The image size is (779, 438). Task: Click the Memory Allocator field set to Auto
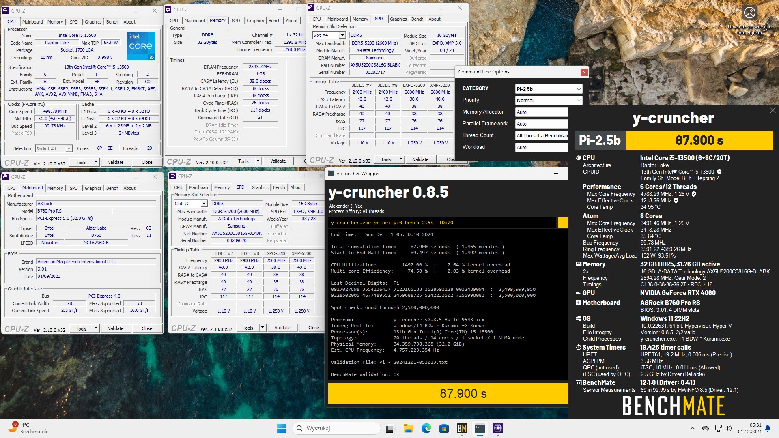pyautogui.click(x=542, y=112)
